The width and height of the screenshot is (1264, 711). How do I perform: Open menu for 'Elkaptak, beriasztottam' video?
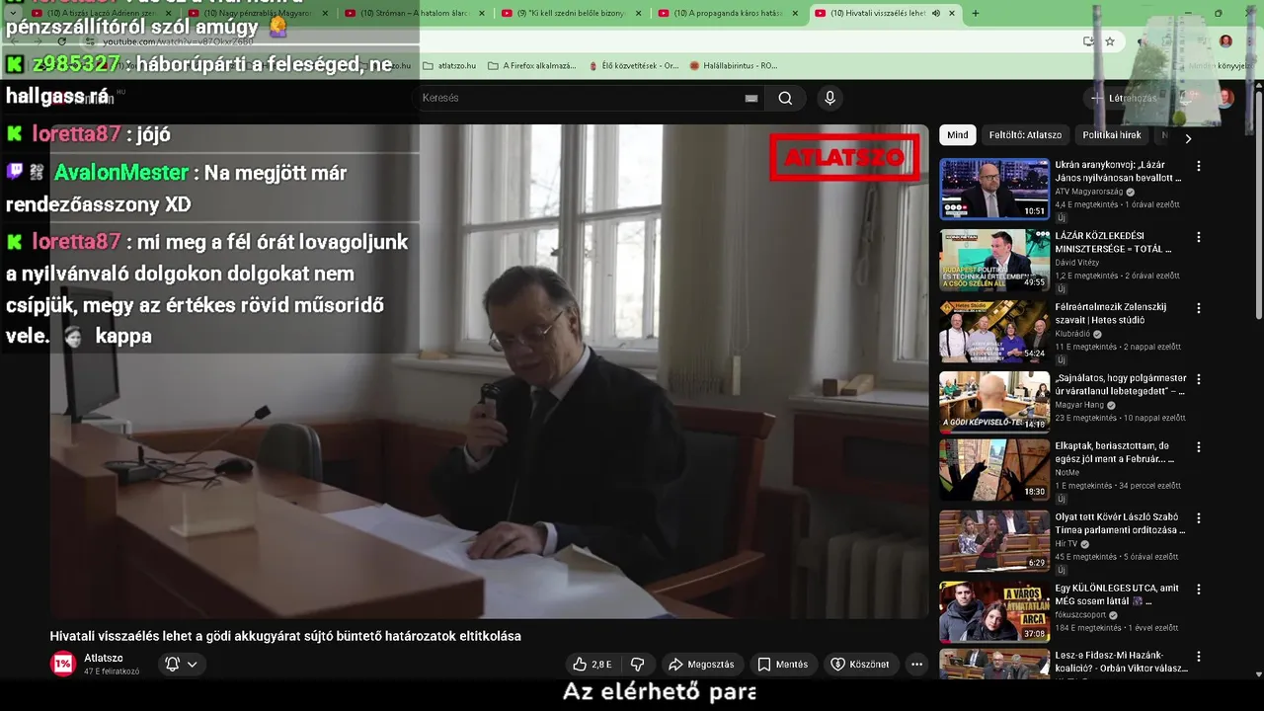pyautogui.click(x=1199, y=447)
